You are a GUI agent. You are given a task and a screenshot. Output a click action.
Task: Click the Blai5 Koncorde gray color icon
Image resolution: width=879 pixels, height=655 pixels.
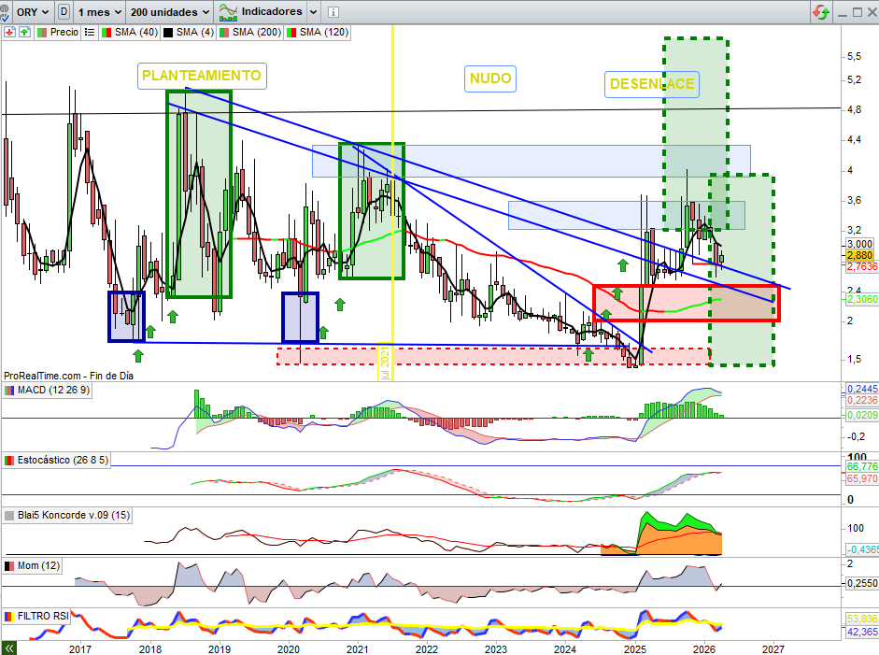click(x=9, y=516)
